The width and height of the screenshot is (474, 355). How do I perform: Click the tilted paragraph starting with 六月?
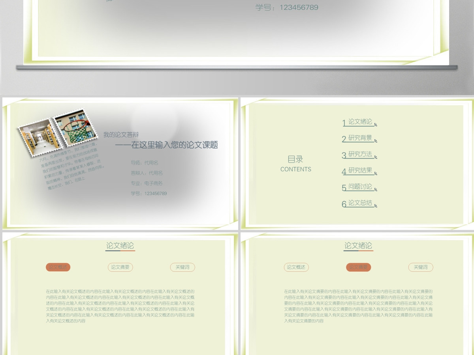click(72, 166)
